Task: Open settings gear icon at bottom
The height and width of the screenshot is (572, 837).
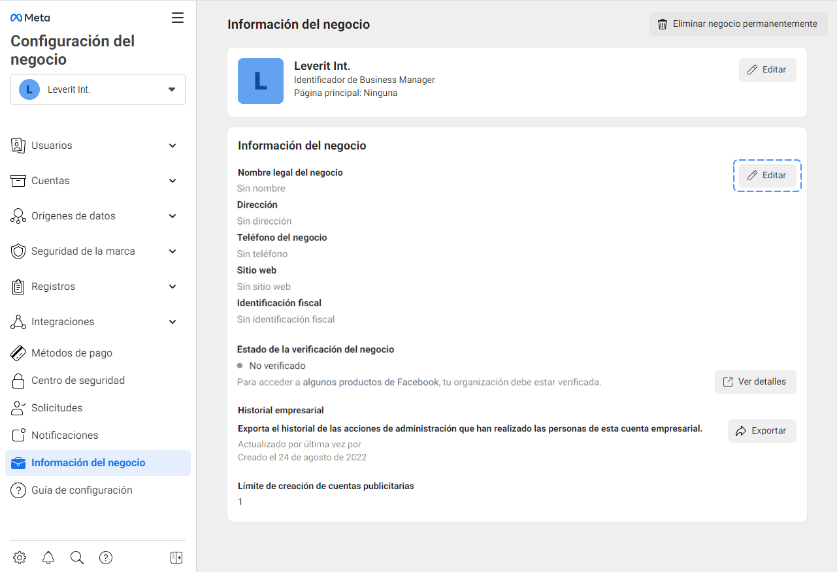Action: [x=20, y=558]
